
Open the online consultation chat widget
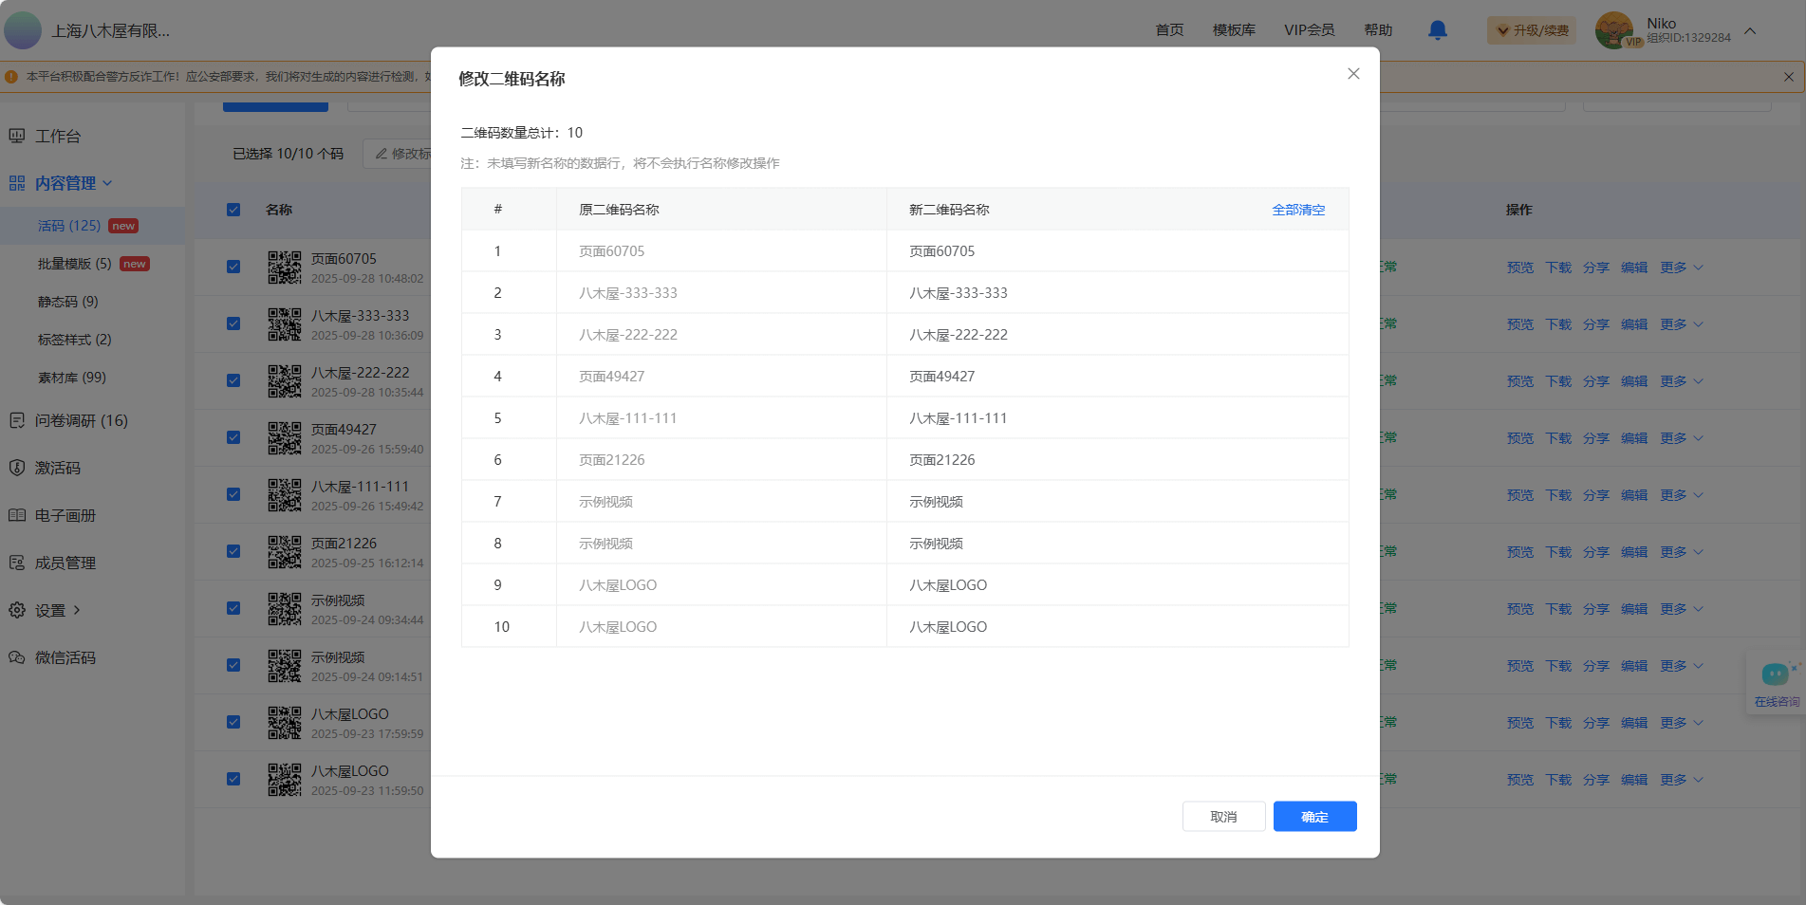pyautogui.click(x=1776, y=683)
